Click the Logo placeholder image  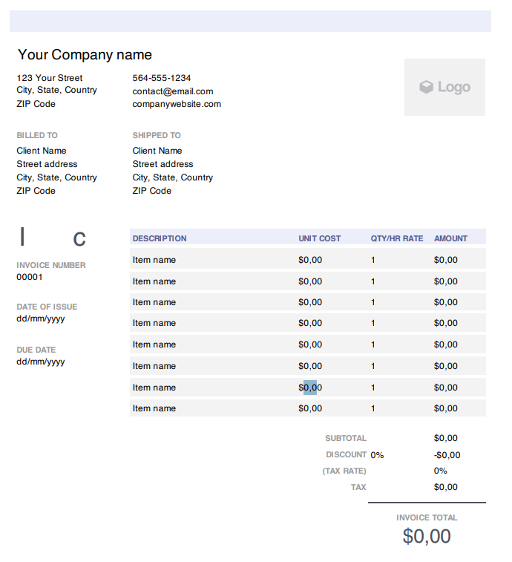coord(444,87)
